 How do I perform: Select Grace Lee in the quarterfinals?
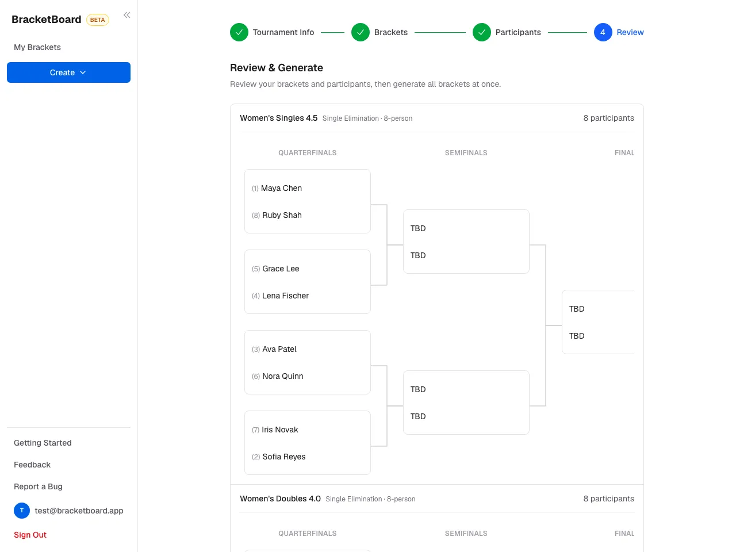pyautogui.click(x=281, y=269)
